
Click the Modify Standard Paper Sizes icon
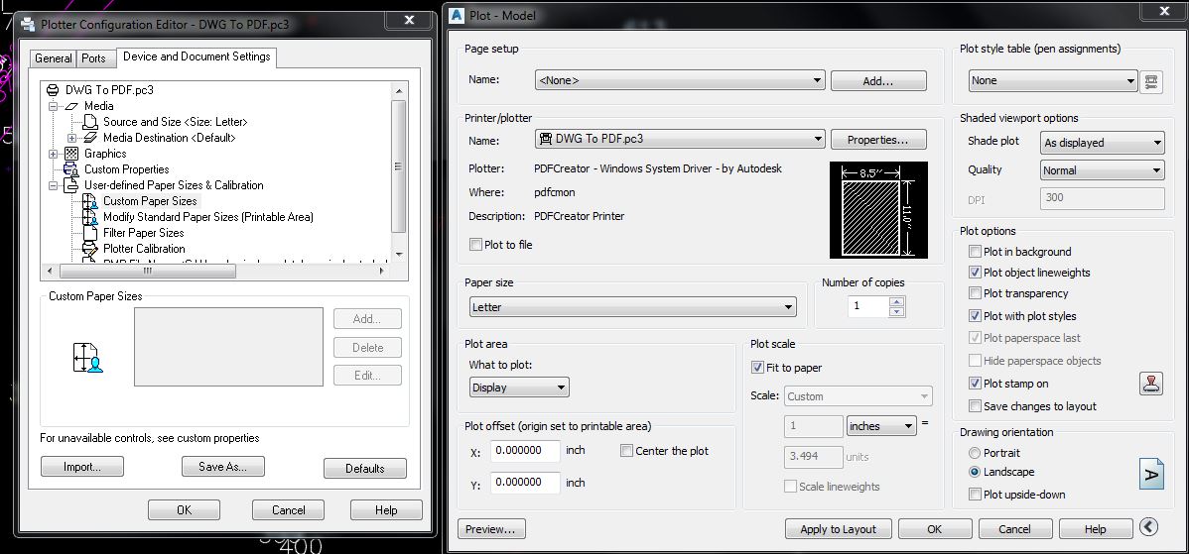(x=91, y=217)
